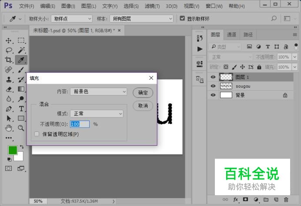Switch to 路径 tab

tap(248, 35)
